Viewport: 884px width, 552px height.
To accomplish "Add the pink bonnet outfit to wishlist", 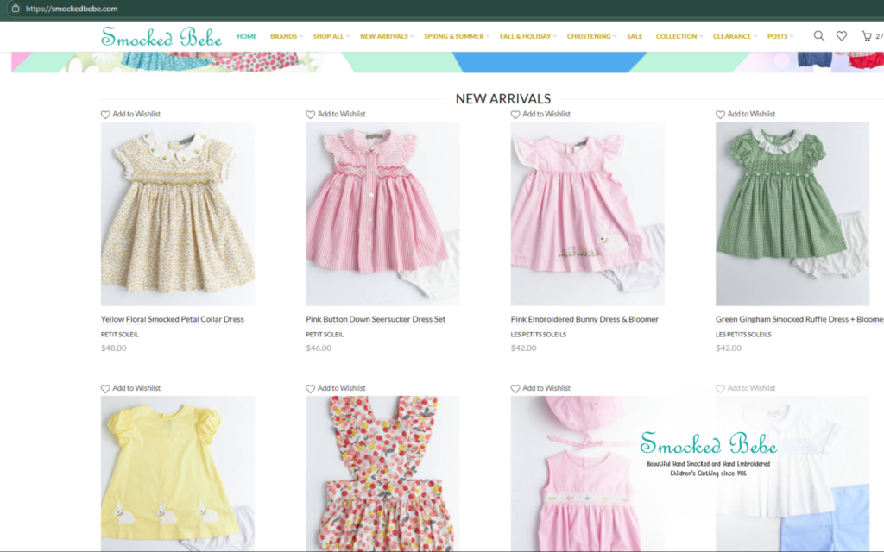I will [540, 388].
